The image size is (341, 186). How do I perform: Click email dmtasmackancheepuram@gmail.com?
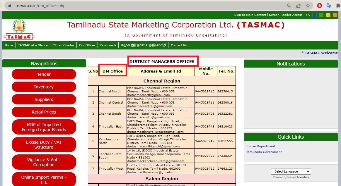(156, 161)
